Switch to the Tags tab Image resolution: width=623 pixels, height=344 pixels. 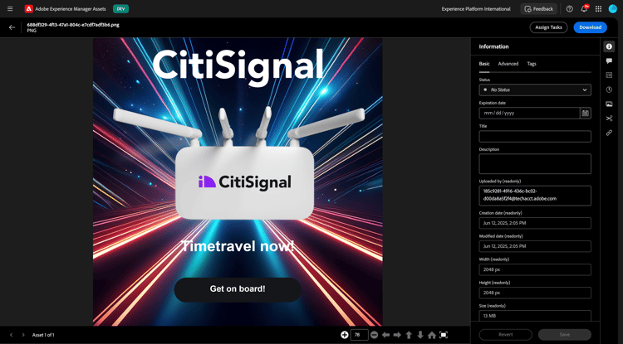coord(532,63)
